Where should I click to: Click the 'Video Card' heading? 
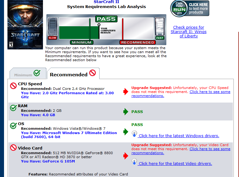30,148
